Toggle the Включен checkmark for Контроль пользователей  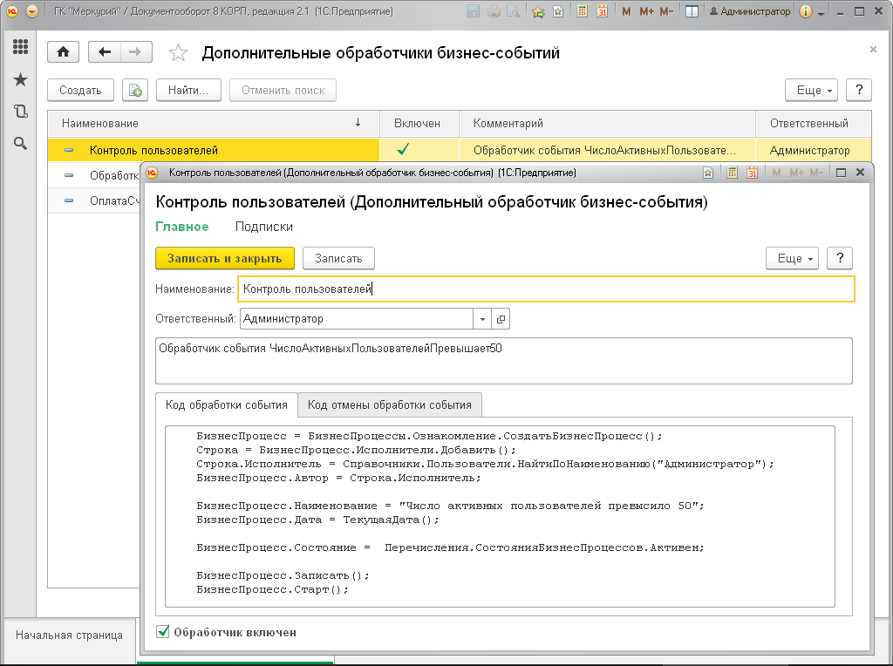403,150
